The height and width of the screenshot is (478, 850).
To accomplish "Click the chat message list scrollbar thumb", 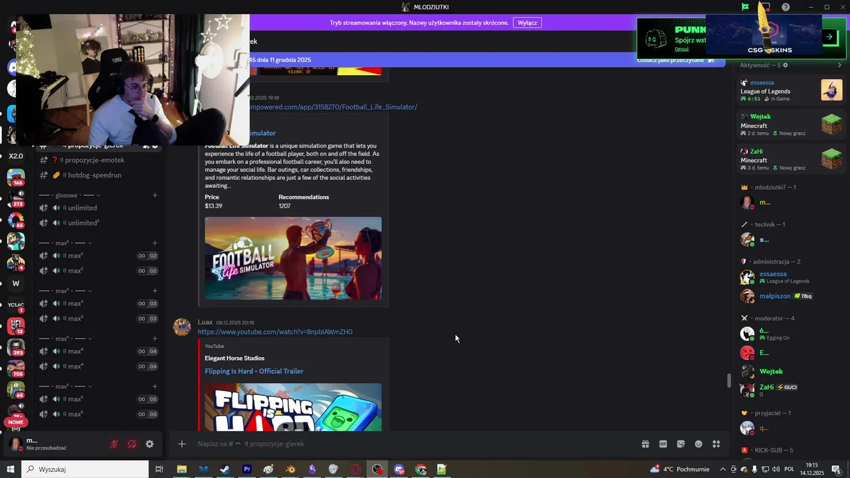I will coord(729,380).
